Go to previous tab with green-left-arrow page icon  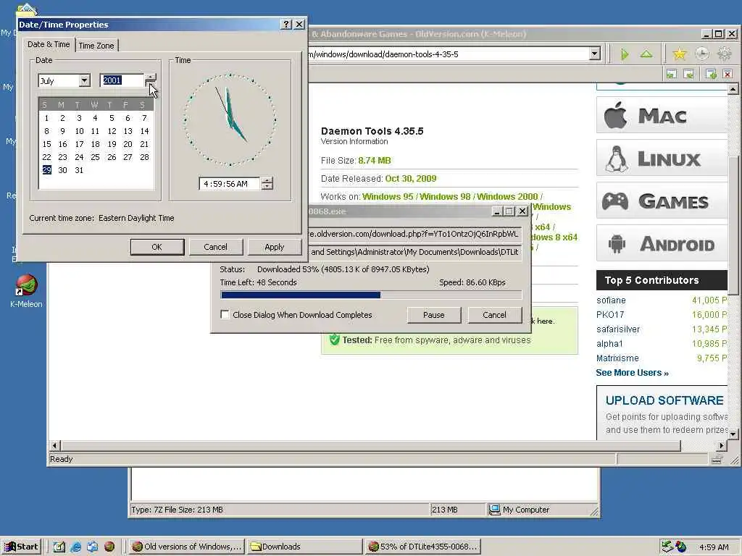coord(672,74)
